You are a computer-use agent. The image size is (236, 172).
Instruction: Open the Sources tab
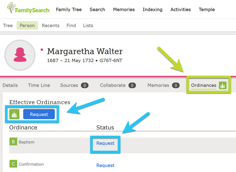tap(69, 85)
